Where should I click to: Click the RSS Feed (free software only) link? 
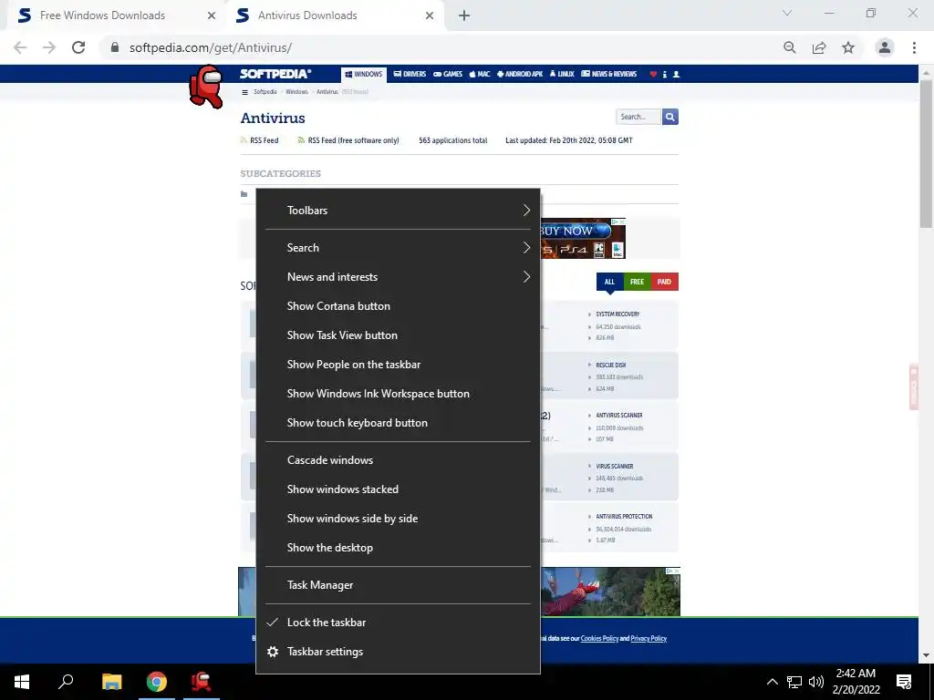tap(348, 140)
